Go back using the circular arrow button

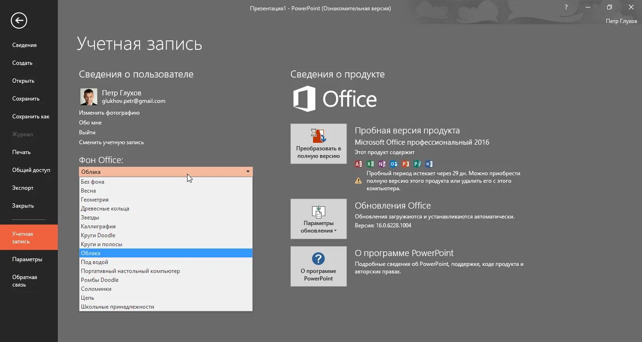coord(19,20)
